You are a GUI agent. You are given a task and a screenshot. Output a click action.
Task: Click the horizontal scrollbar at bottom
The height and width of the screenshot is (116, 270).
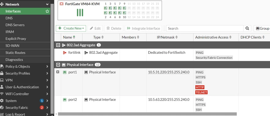point(147,114)
